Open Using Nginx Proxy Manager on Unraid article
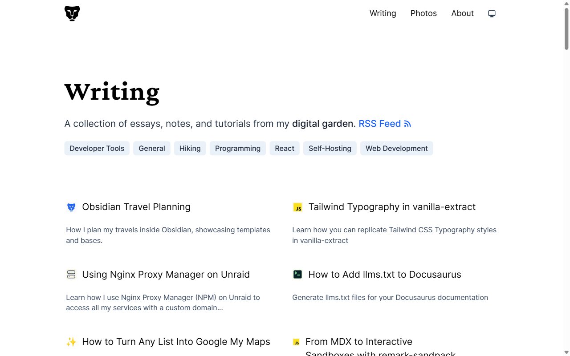 pyautogui.click(x=166, y=275)
